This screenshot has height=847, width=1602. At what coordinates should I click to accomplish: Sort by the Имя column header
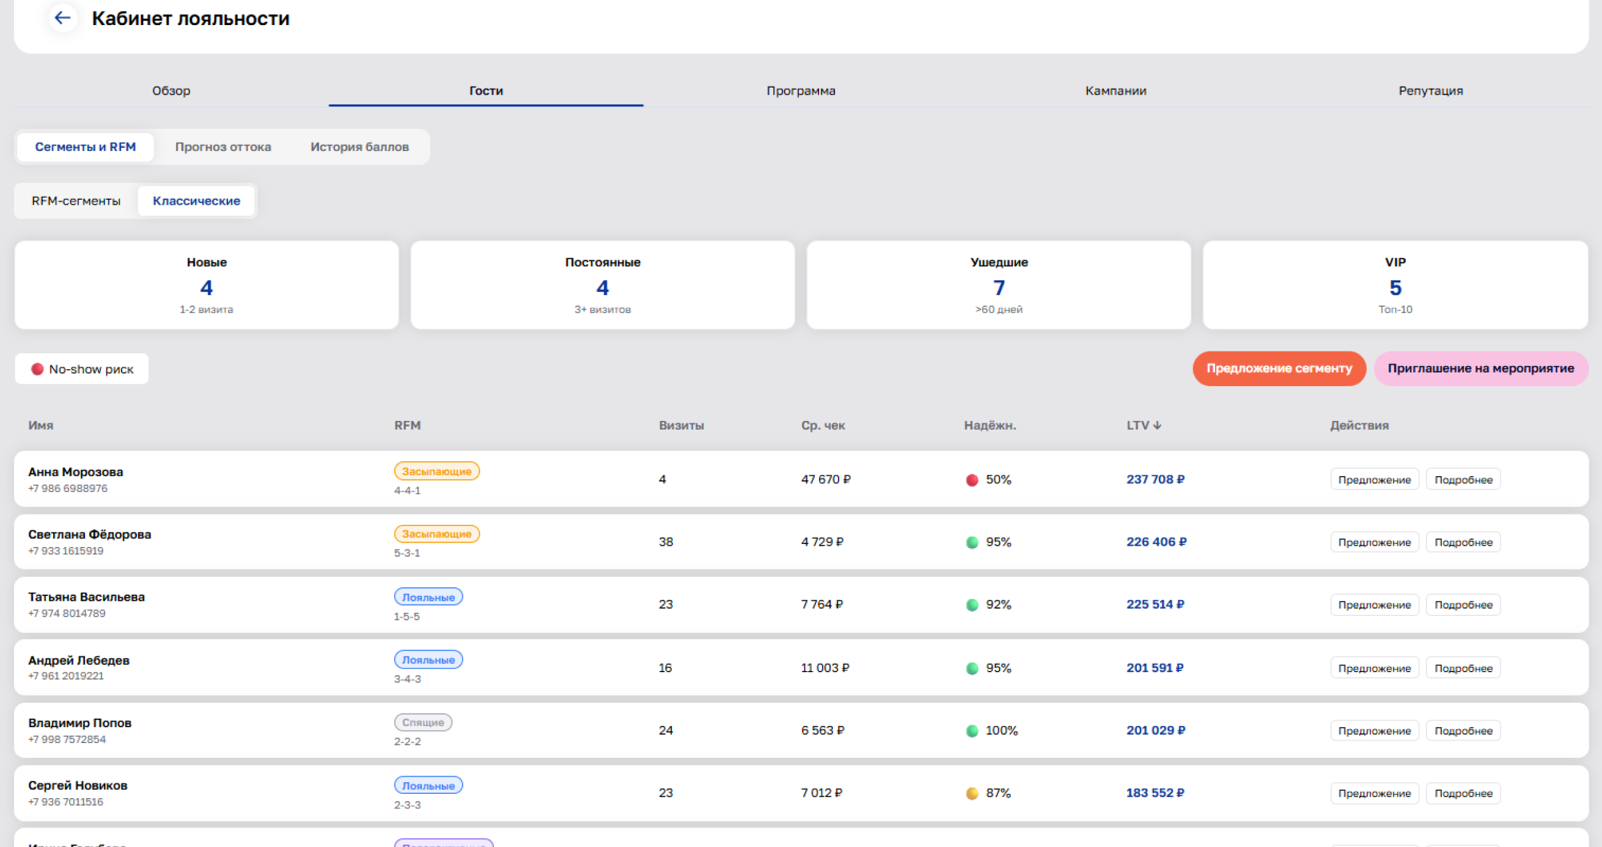40,425
